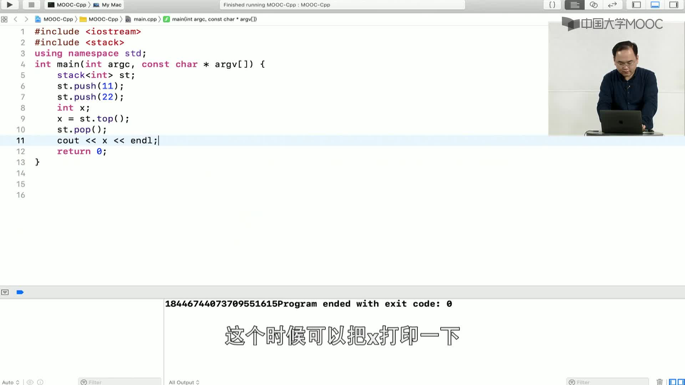Click the console output number text
685x385 pixels.
[221, 304]
